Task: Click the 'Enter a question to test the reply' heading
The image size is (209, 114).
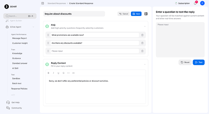Action: (175, 12)
